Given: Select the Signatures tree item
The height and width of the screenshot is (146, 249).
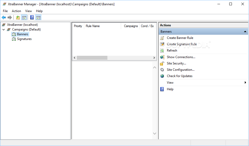Looking at the screenshot, I should click(x=24, y=39).
